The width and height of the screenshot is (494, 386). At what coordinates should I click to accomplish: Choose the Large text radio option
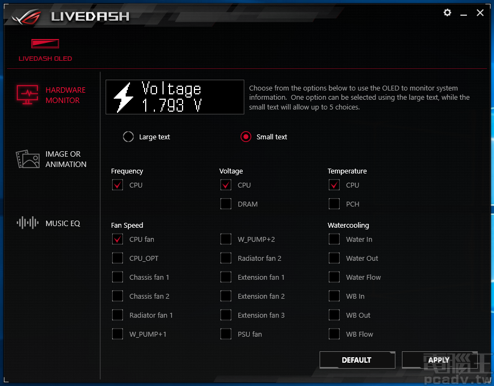pyautogui.click(x=128, y=137)
